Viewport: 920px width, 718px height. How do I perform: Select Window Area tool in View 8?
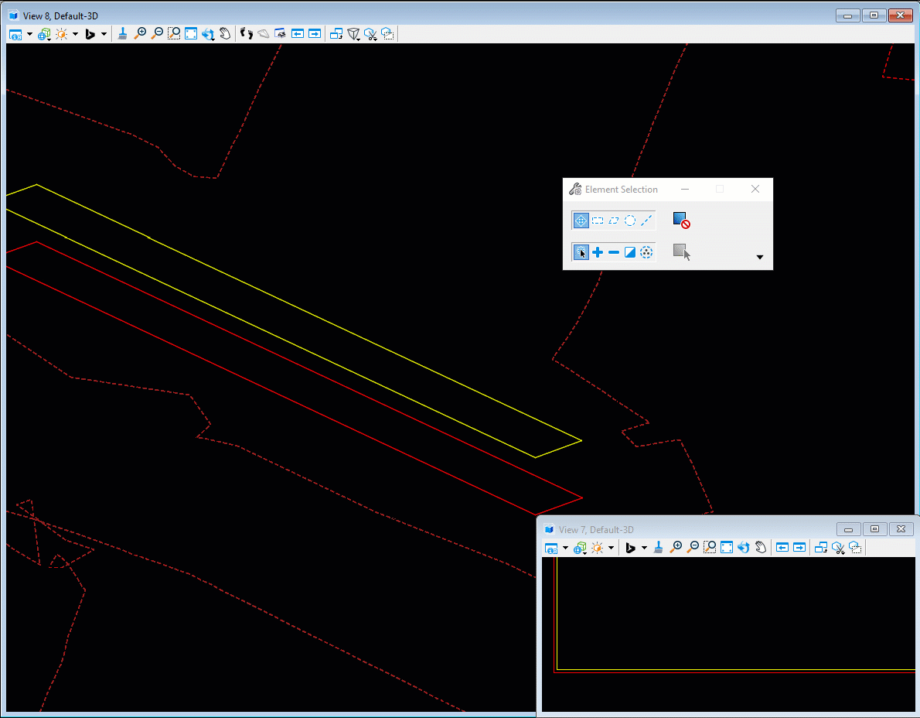(x=174, y=34)
